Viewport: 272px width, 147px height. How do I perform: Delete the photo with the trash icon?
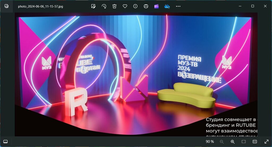[x=114, y=6]
